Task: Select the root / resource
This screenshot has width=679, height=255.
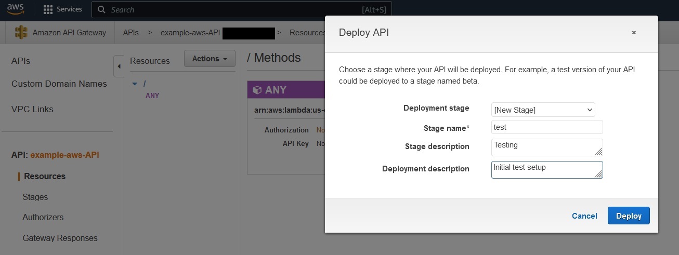Action: [x=145, y=84]
